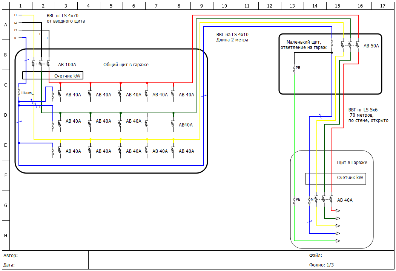Click the Файл field in title block
Viewport: 396px width, 271px height.
pyautogui.click(x=351, y=256)
